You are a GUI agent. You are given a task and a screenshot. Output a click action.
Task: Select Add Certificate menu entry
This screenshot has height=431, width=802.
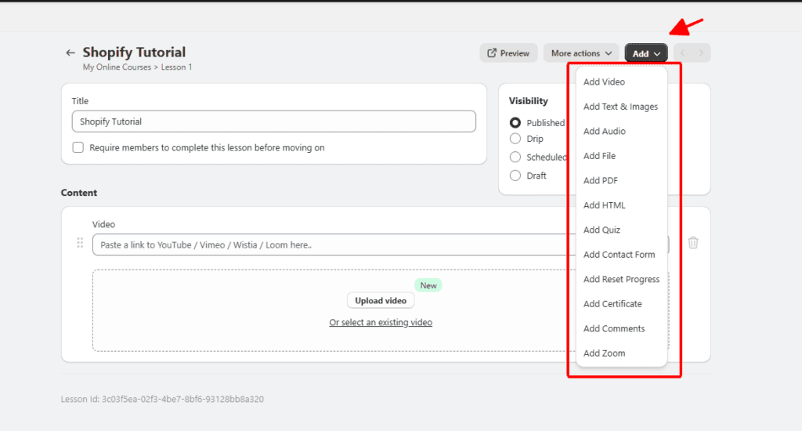612,304
